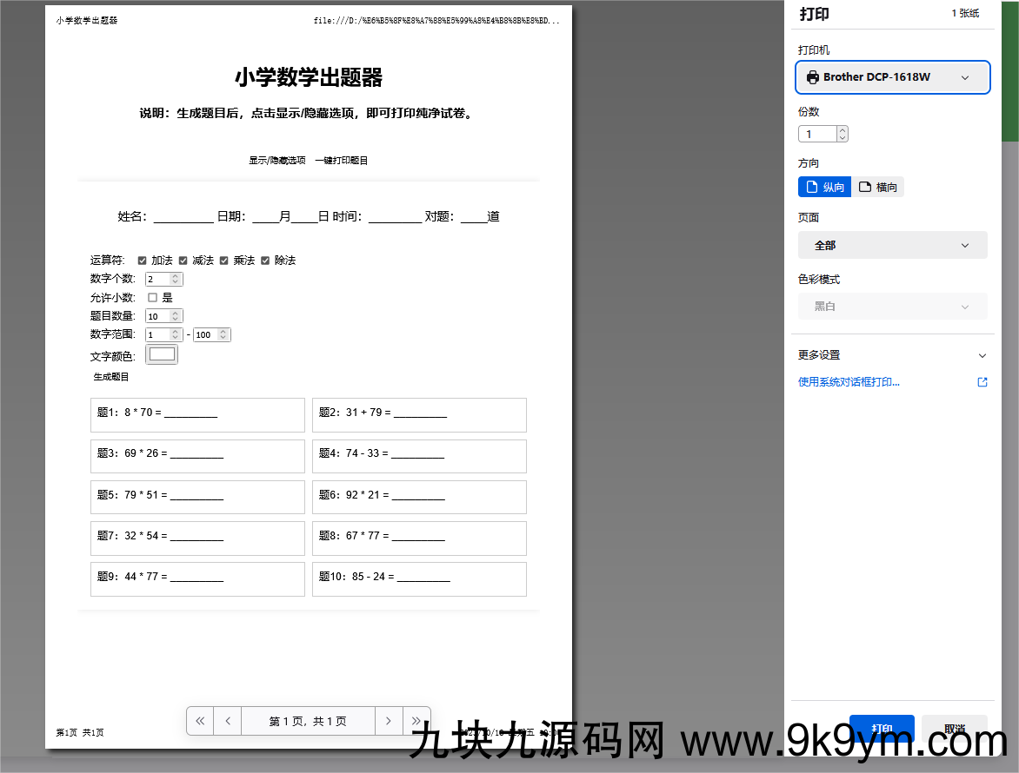Toggle the 加法 addition checkbox
The width and height of the screenshot is (1019, 773).
(x=143, y=261)
